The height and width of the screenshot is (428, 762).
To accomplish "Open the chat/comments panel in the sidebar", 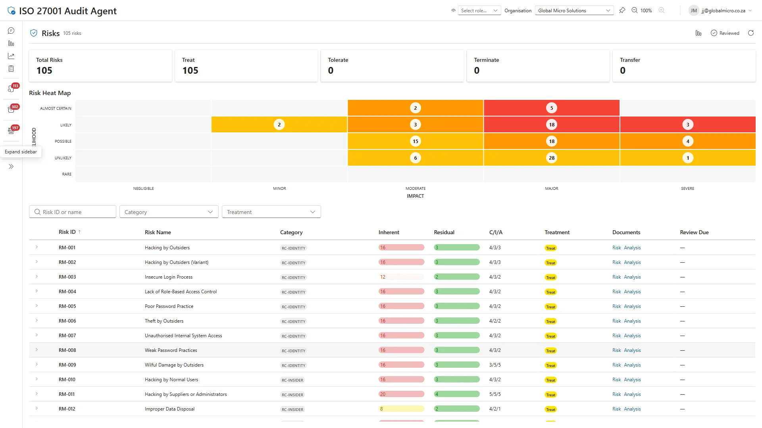I will tap(11, 30).
